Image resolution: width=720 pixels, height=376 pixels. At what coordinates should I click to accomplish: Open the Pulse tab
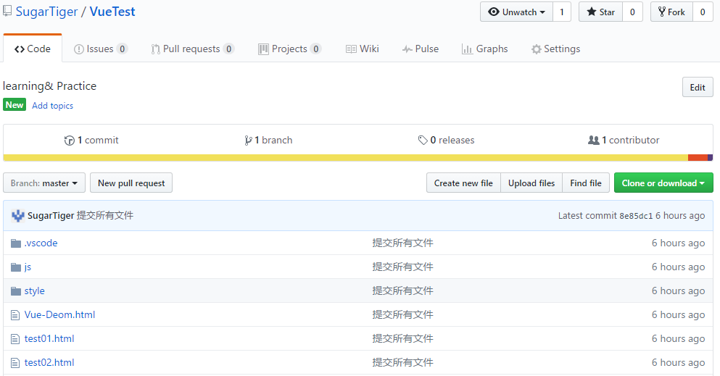tap(420, 49)
